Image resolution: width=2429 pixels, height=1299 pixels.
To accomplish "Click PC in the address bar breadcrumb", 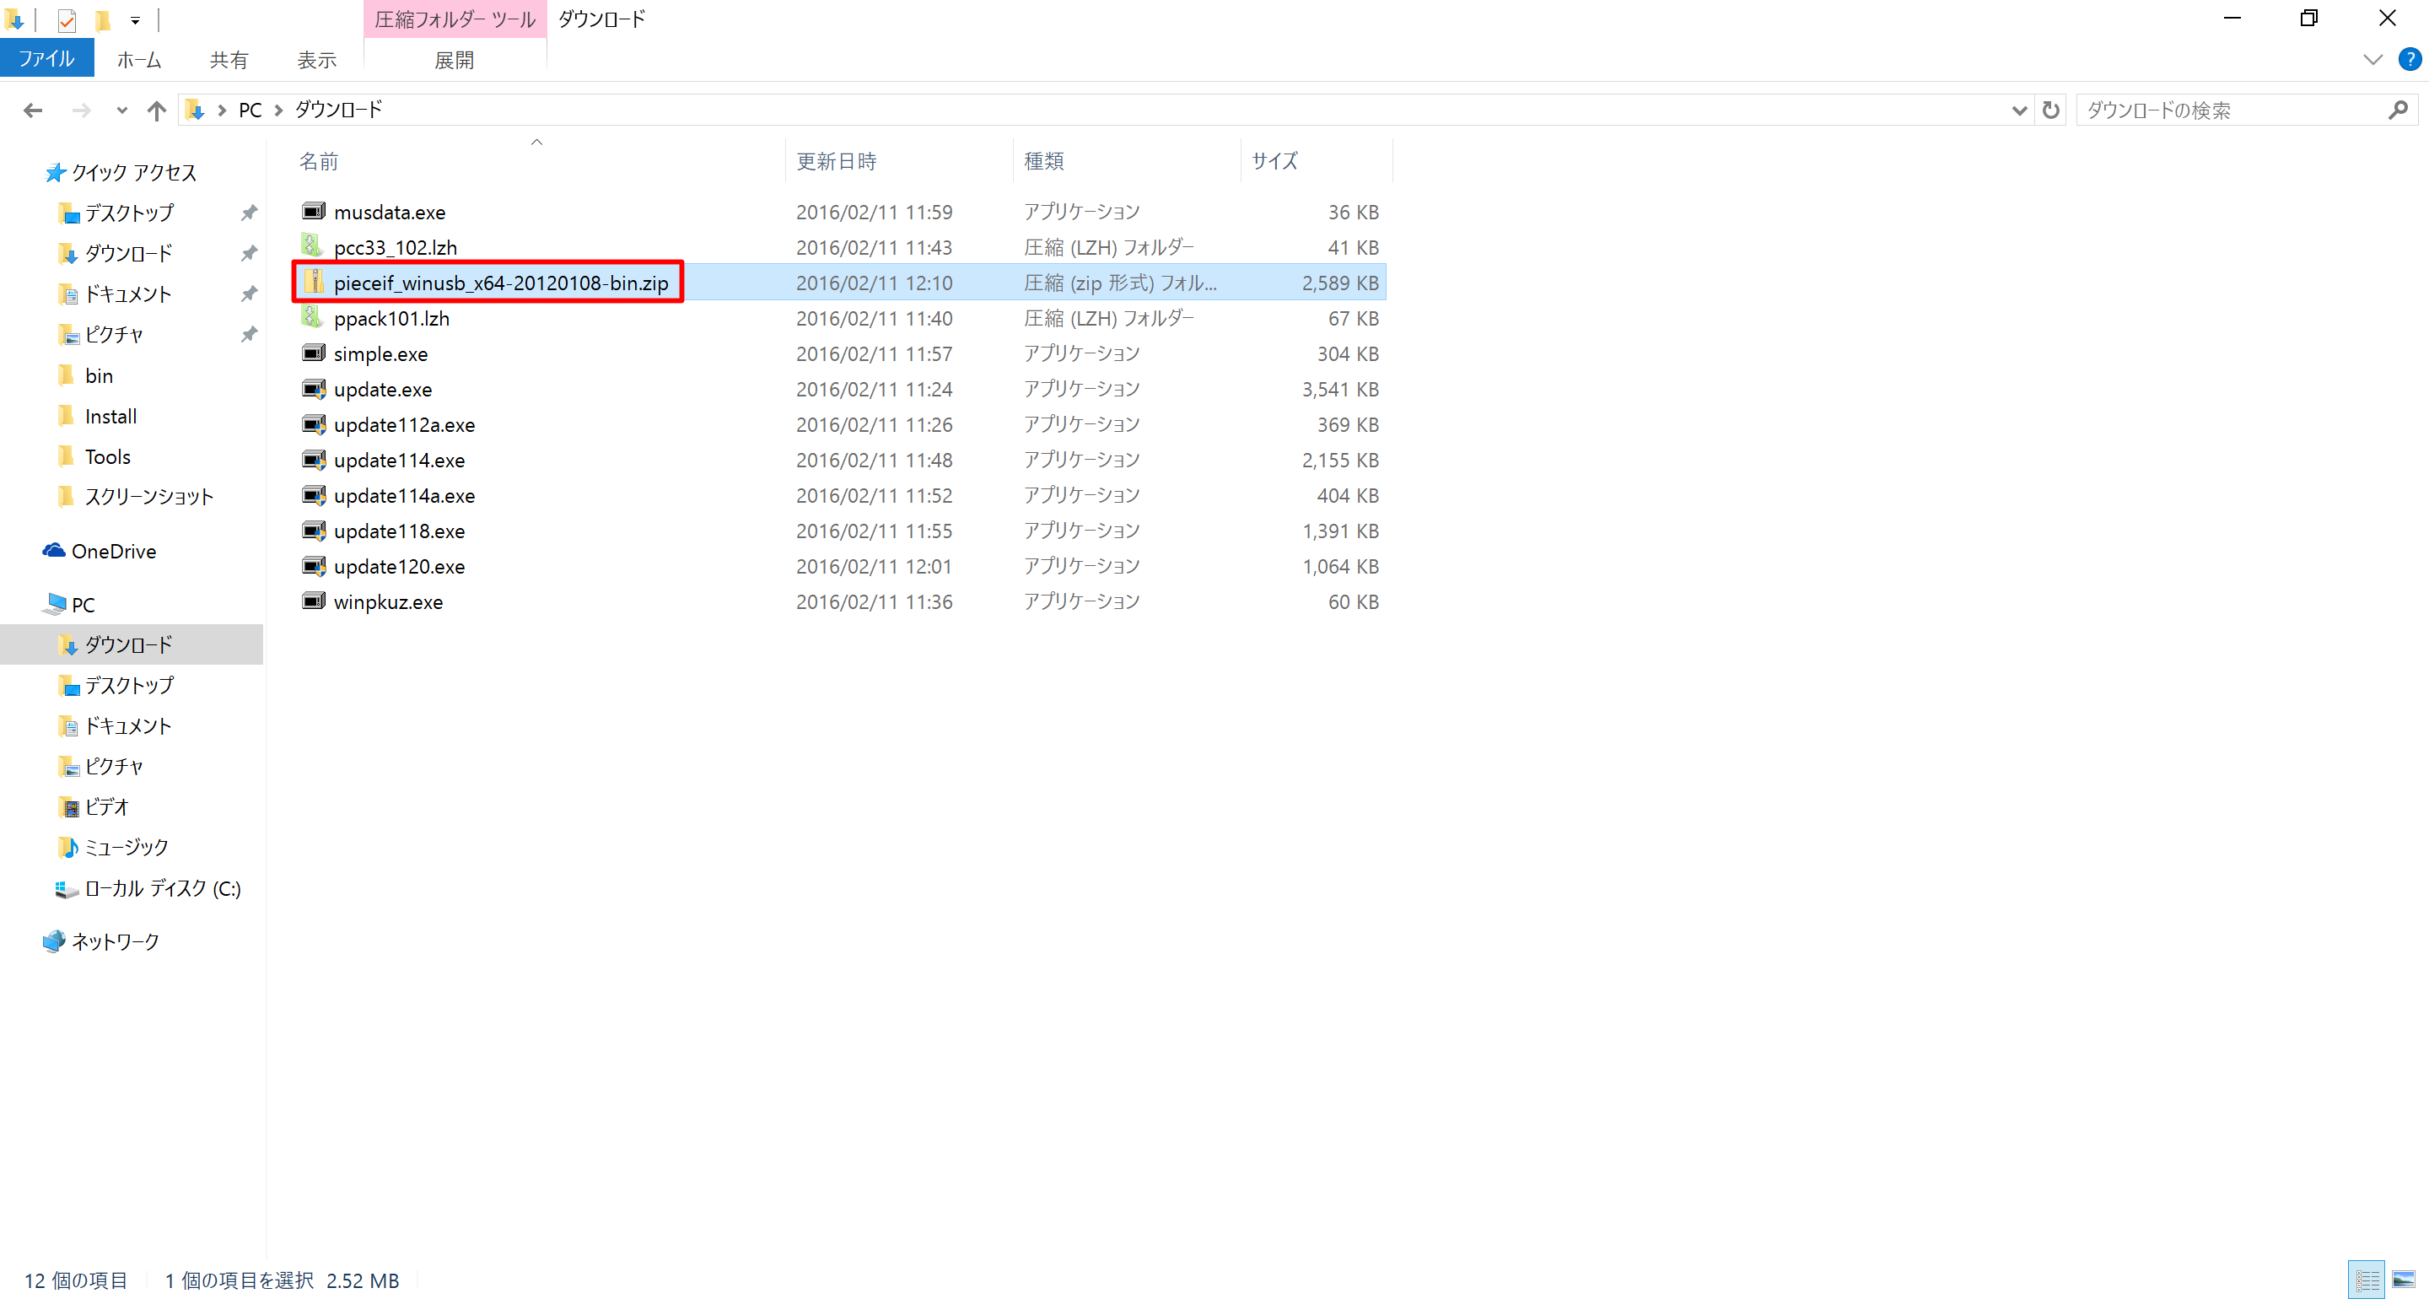I will 250,110.
